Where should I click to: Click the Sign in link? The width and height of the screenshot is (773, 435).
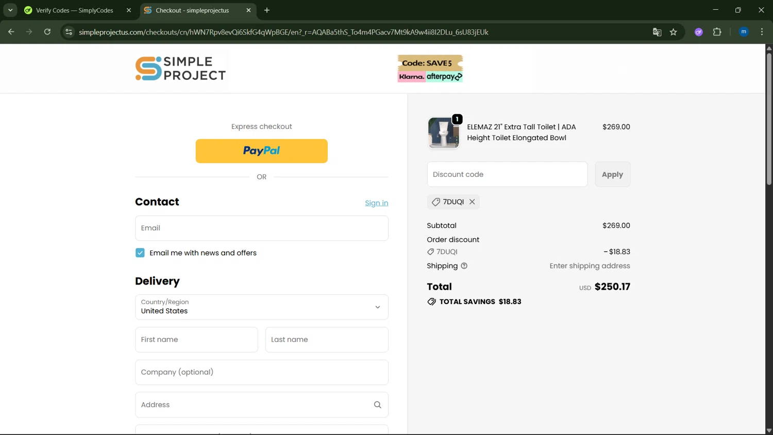click(377, 203)
